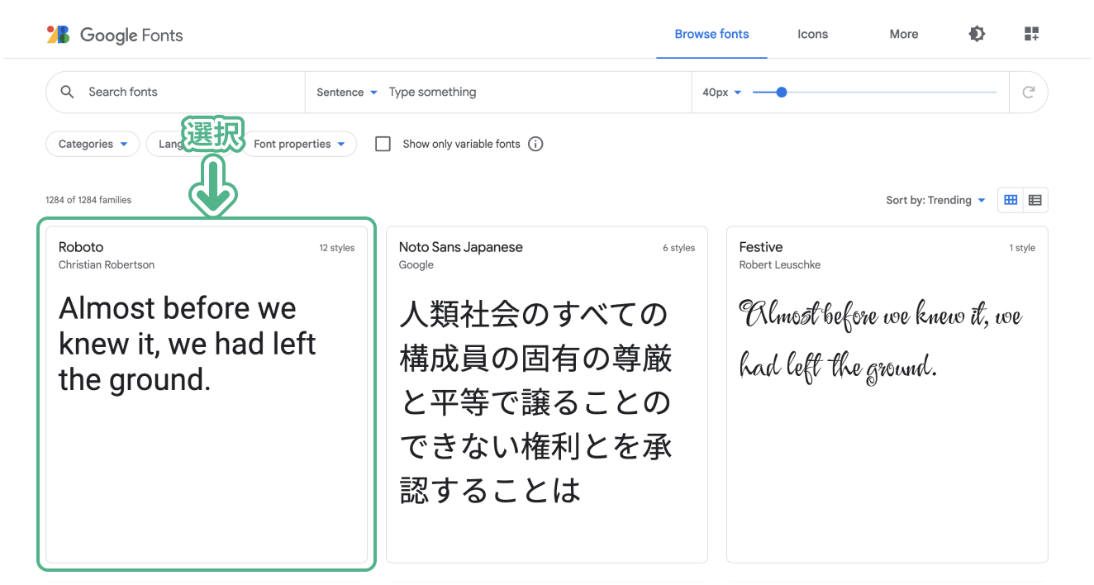Open the Festive font card
This screenshot has height=585, width=1094.
tap(887, 395)
